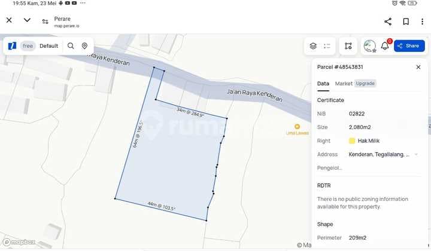The image size is (431, 251).
Task: Expand the chevron-down next to close
Action: 27,20
